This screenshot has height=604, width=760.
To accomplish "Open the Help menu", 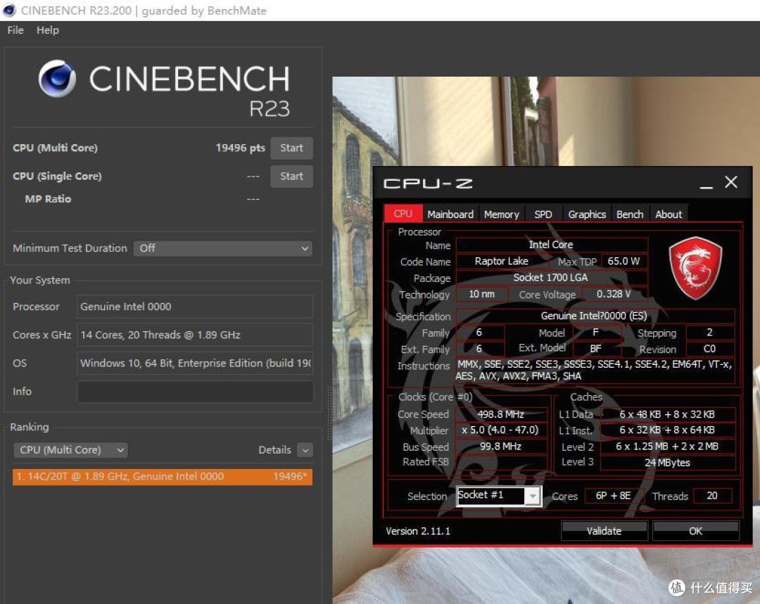I will tap(48, 30).
